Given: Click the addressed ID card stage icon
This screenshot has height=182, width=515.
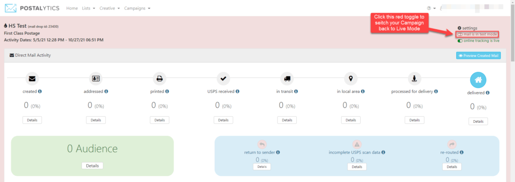Looking at the screenshot, I should tap(96, 79).
